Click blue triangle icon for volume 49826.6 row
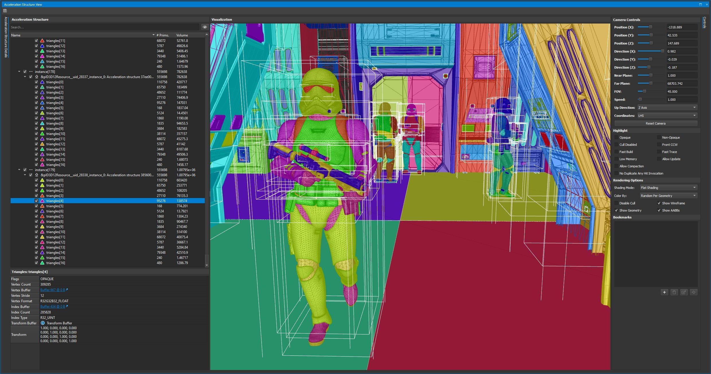Image resolution: width=711 pixels, height=374 pixels. (x=42, y=46)
